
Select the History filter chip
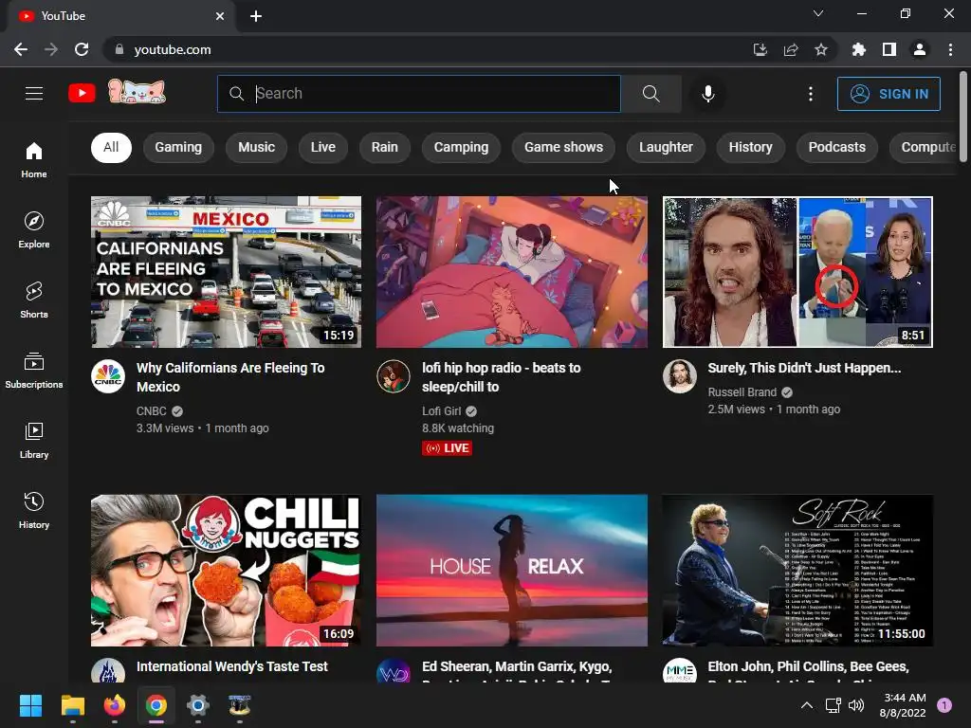coord(751,147)
